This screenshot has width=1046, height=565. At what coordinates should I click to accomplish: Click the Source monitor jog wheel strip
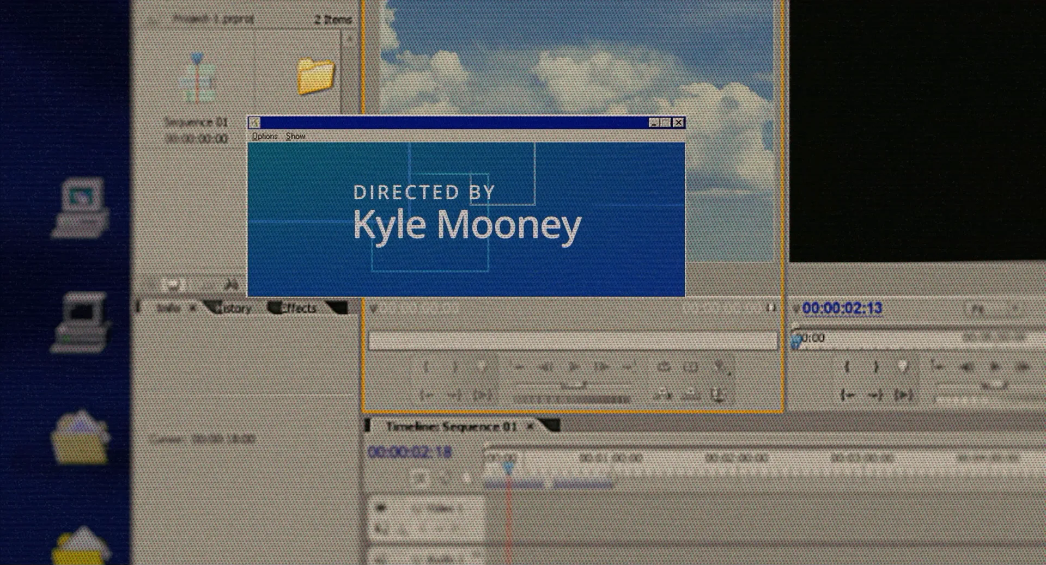coord(572,400)
